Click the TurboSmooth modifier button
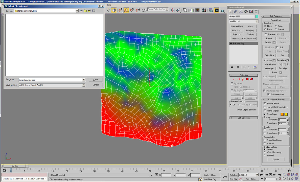300x182 pixels. pos(237,39)
